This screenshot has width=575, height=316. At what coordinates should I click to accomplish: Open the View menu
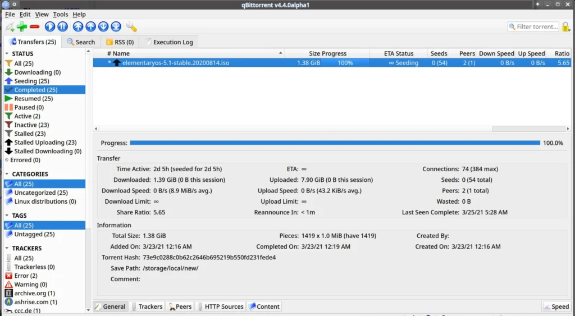click(42, 14)
